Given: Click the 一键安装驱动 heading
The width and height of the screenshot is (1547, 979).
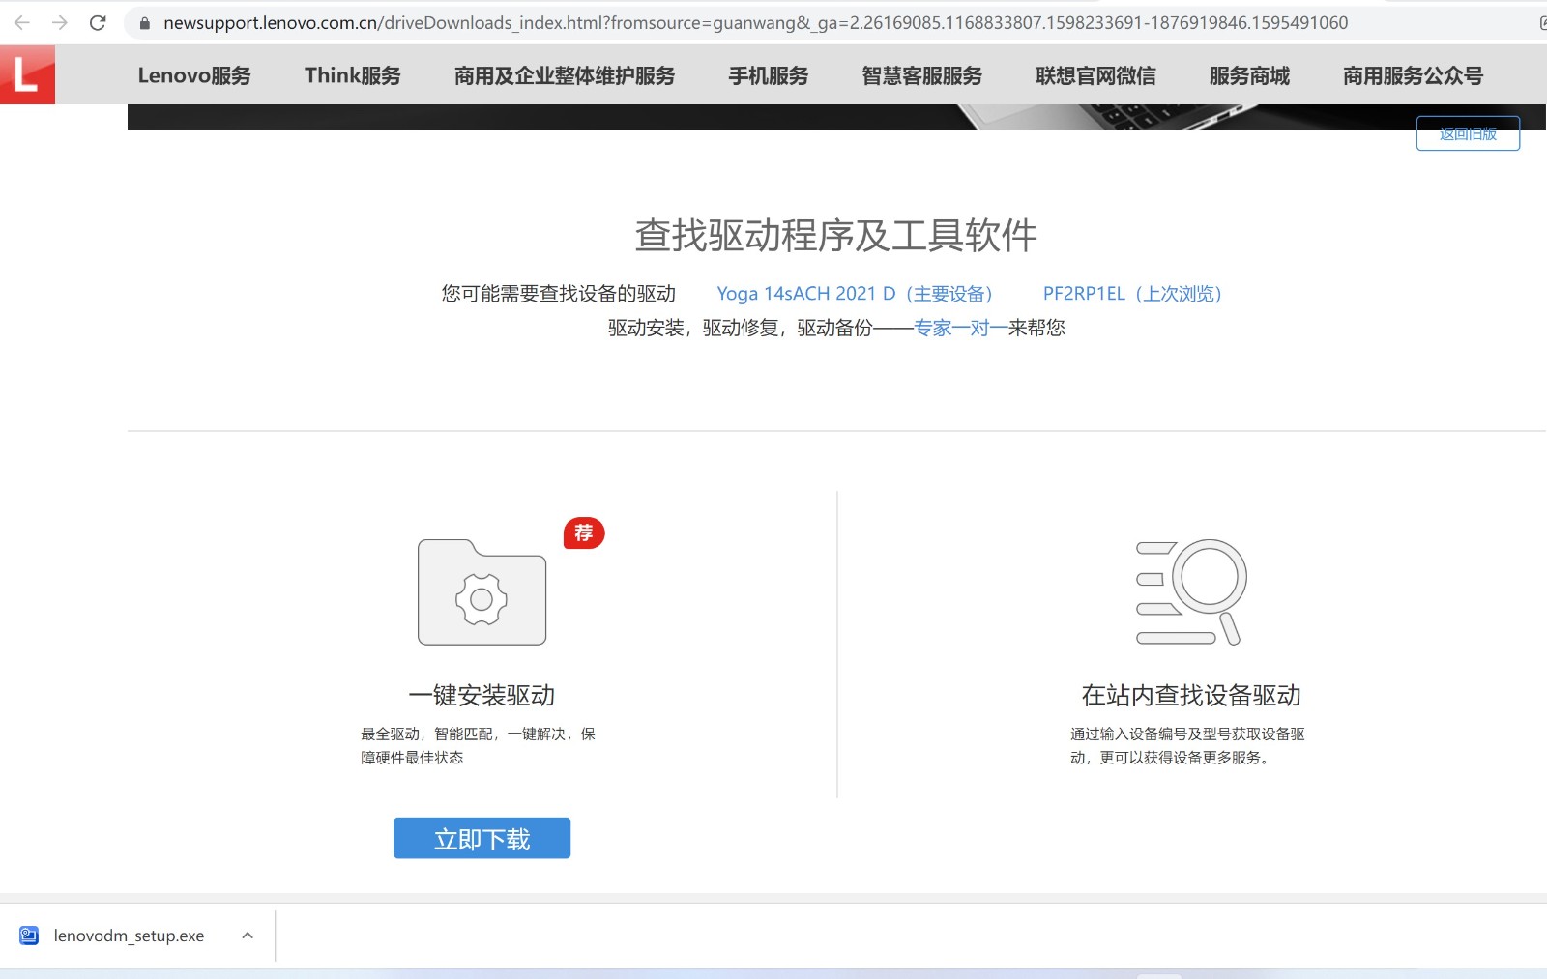Looking at the screenshot, I should [x=482, y=695].
